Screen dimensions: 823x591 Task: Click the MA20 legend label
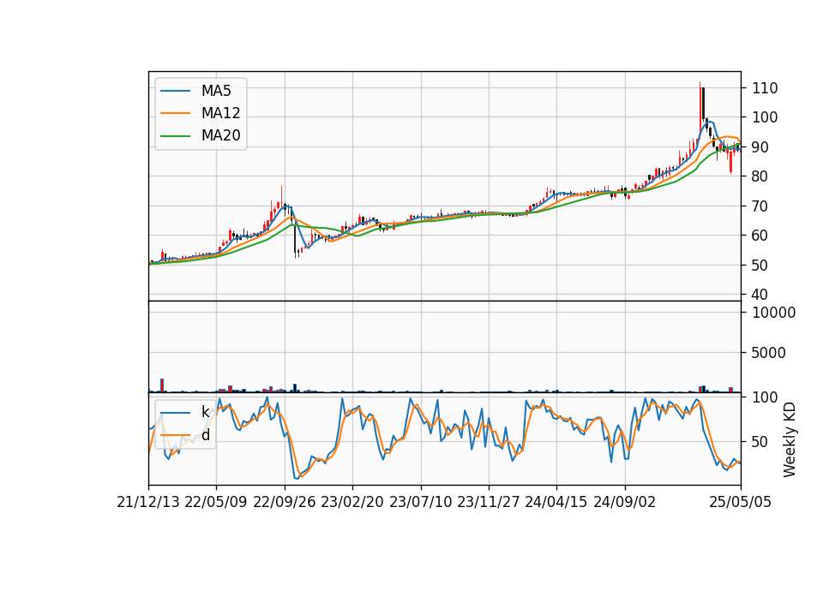click(x=220, y=135)
